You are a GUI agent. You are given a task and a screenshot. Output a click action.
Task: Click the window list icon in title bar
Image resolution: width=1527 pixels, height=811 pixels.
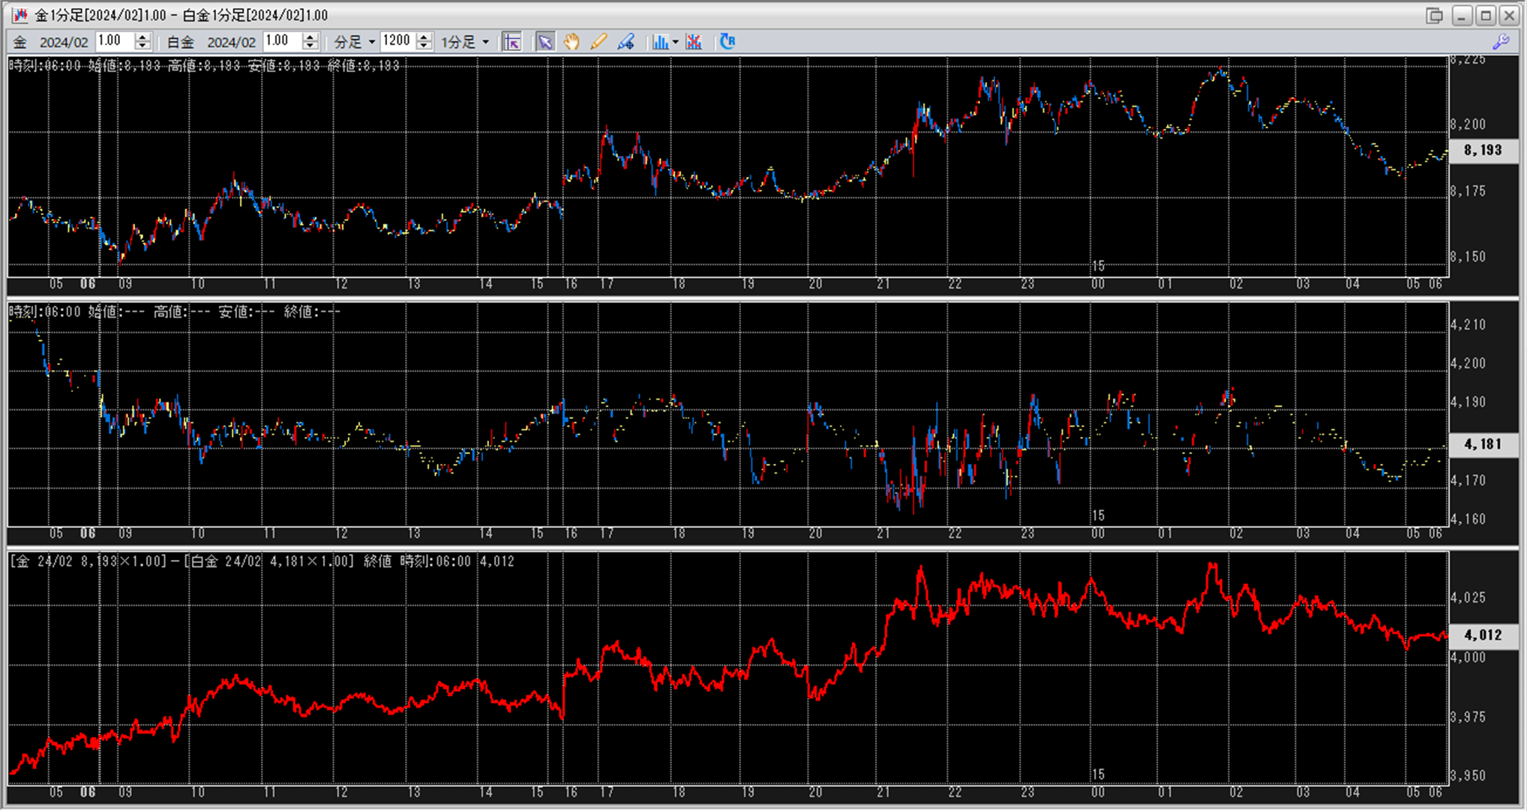pos(1434,15)
